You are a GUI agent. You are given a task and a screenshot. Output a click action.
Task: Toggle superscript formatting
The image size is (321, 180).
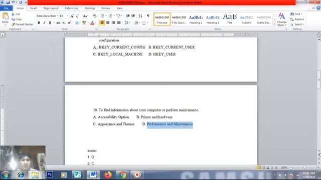69,22
